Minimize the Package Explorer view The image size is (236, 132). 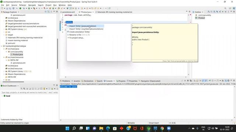point(54,11)
